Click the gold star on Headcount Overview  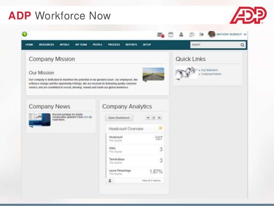coord(161,128)
